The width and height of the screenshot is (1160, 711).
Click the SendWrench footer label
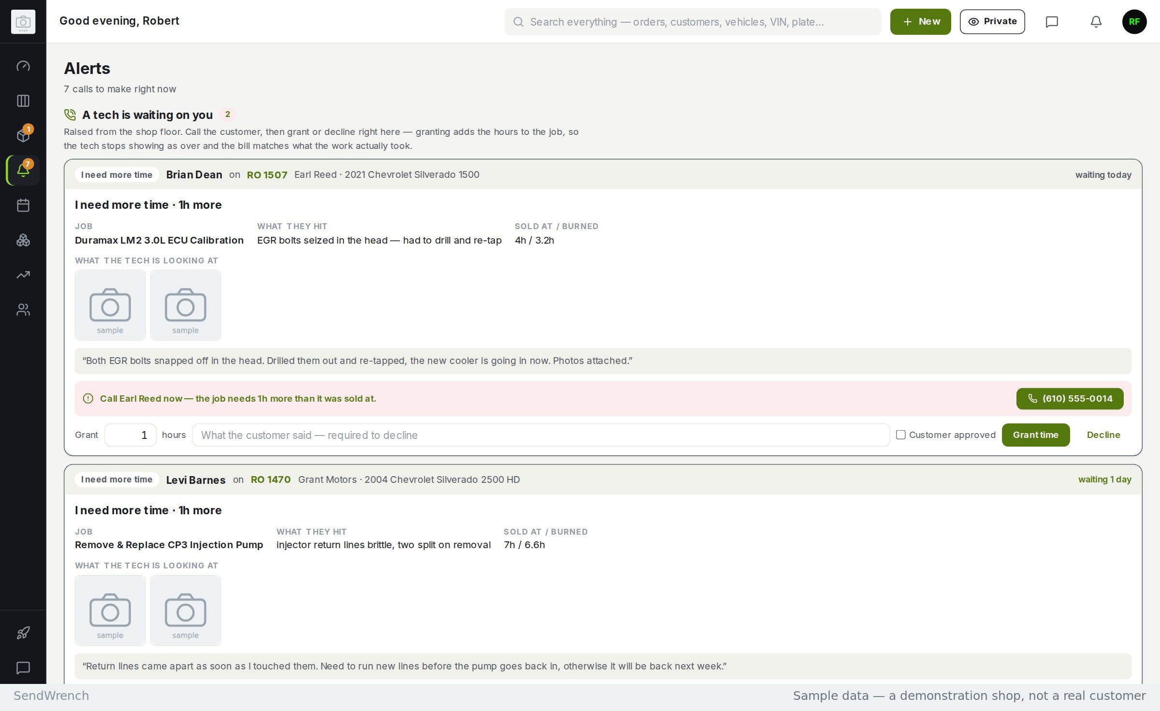click(x=51, y=696)
